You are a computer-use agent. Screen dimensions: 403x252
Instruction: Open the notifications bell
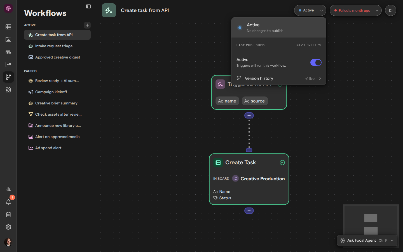(8, 202)
